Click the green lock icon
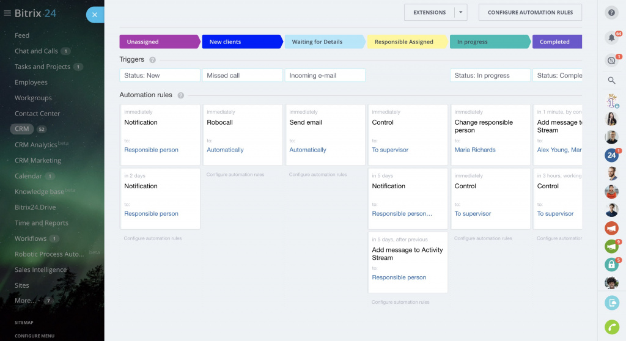This screenshot has height=341, width=626. point(611,265)
